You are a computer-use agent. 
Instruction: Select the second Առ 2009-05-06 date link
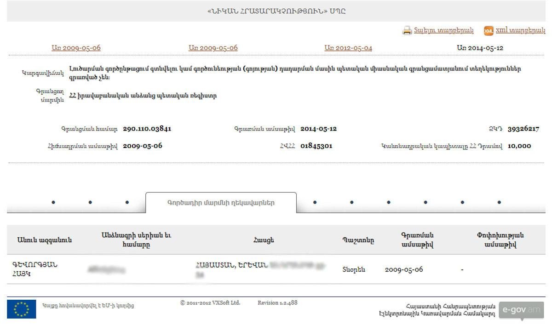click(213, 48)
